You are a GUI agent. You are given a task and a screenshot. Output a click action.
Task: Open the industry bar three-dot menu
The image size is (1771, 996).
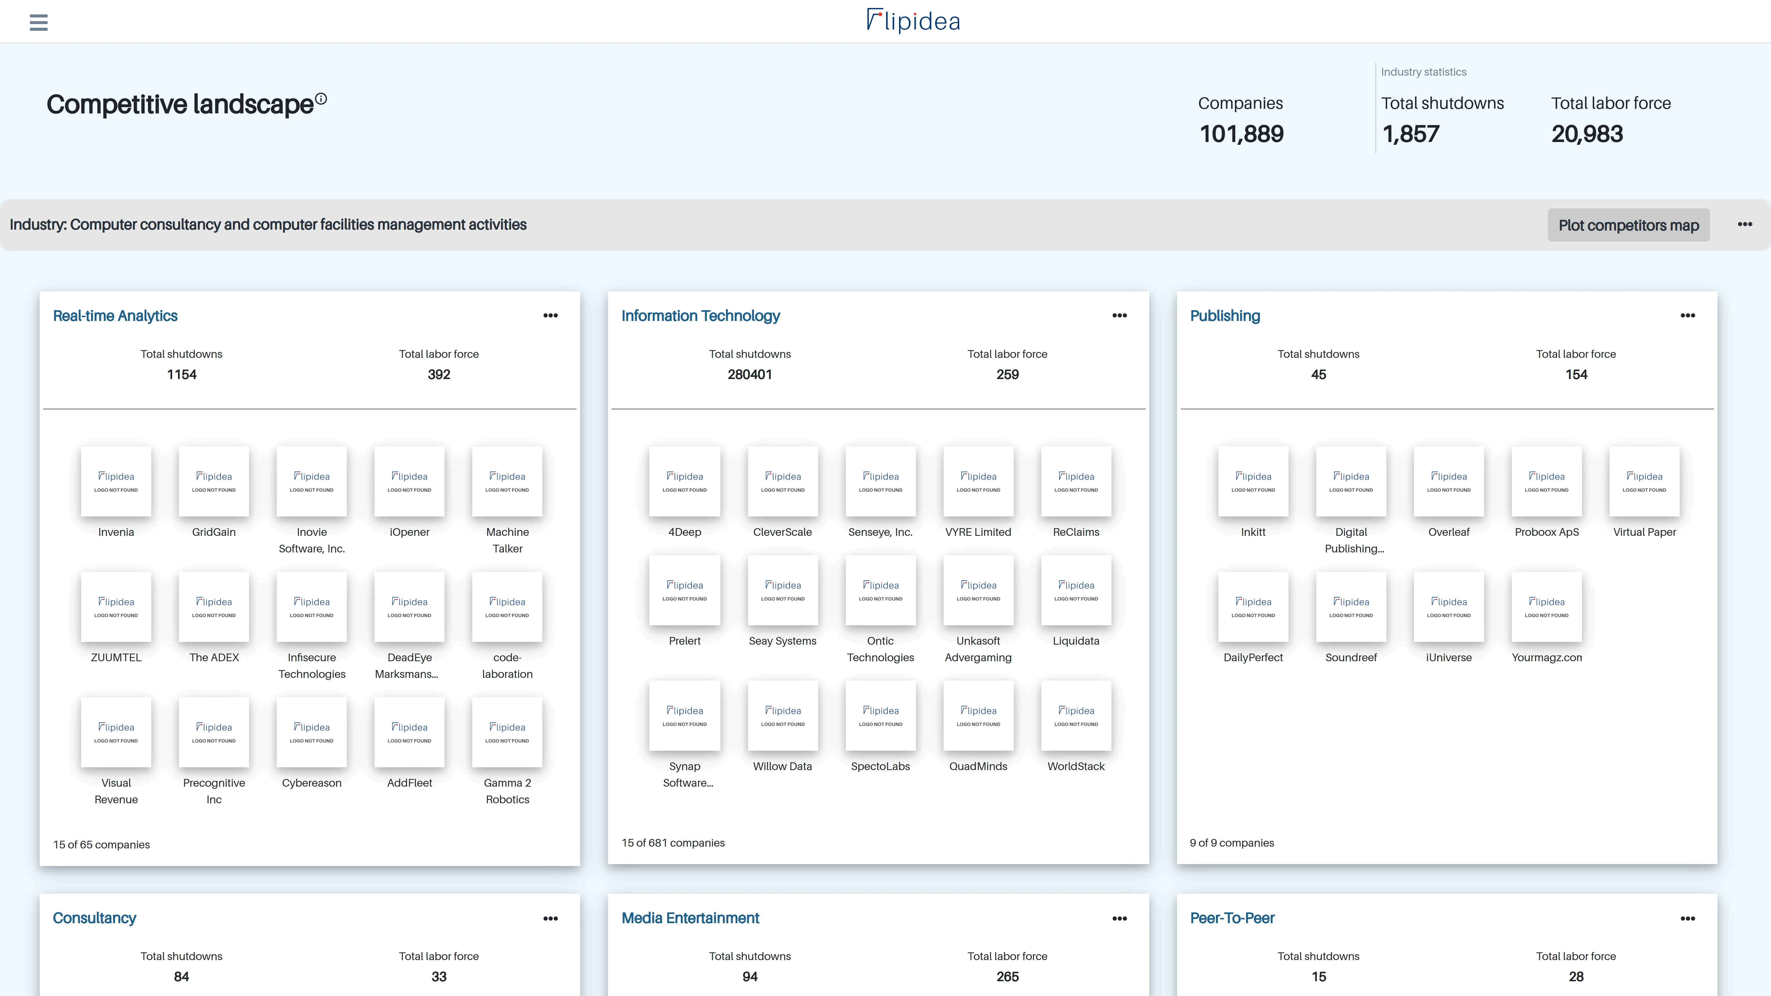tap(1745, 224)
